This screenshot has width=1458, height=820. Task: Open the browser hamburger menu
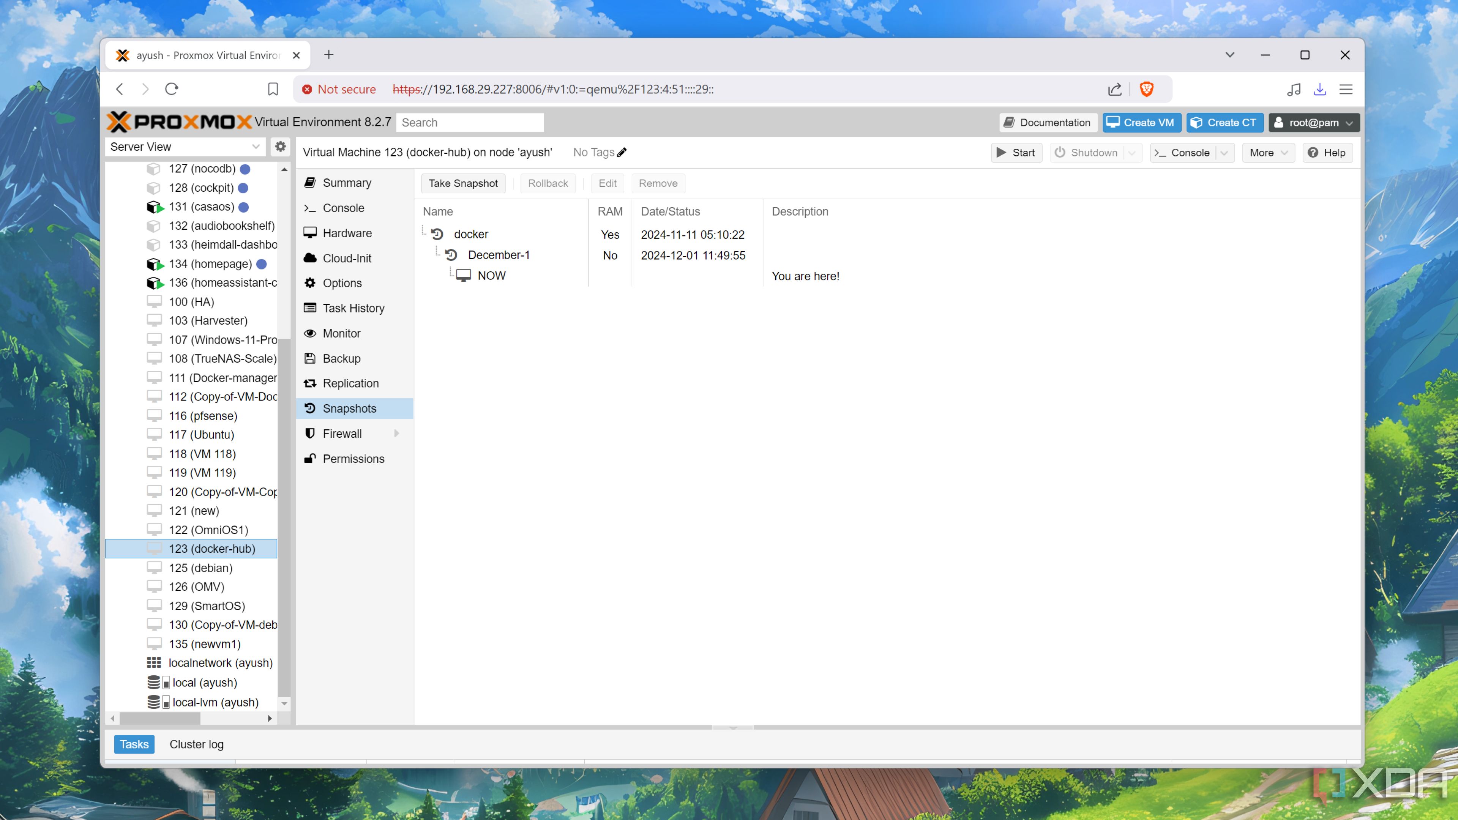[x=1346, y=89]
